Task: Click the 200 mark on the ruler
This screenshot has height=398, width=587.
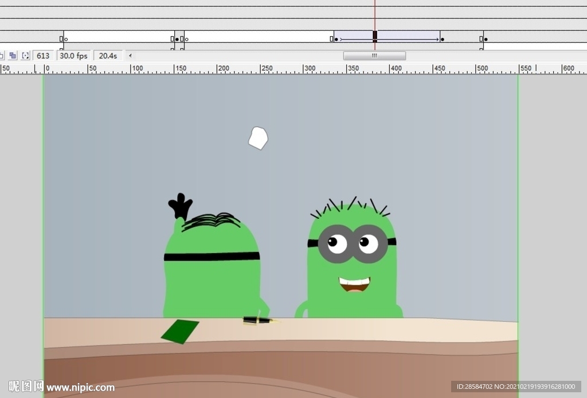Action: [224, 69]
